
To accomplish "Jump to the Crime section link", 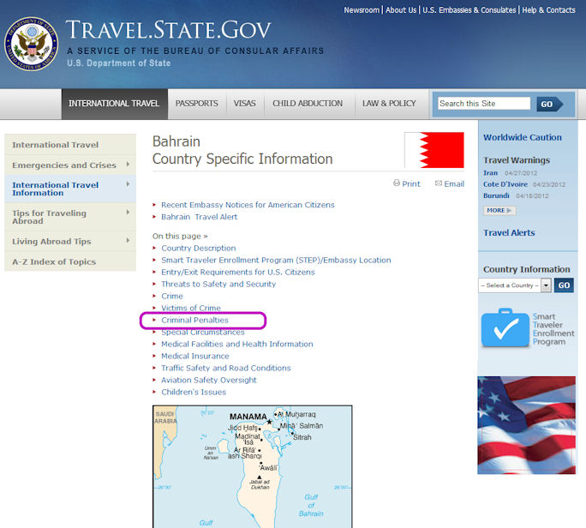I will (x=172, y=296).
